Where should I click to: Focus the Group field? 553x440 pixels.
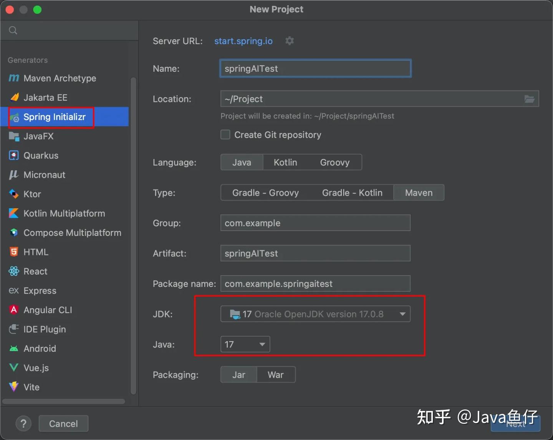click(315, 223)
